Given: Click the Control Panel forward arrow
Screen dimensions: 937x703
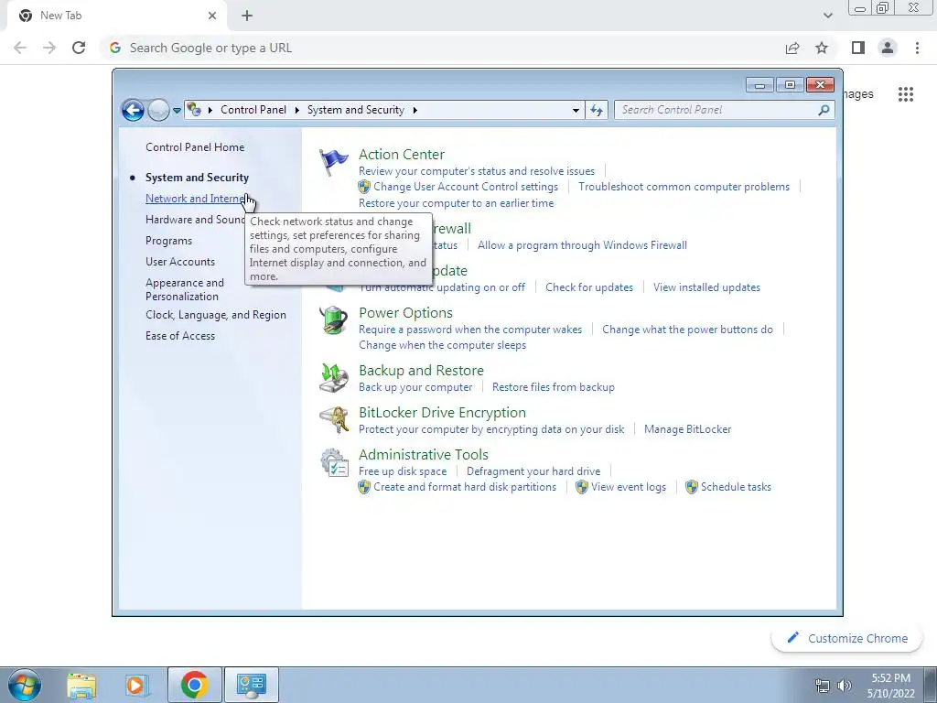Looking at the screenshot, I should point(158,110).
